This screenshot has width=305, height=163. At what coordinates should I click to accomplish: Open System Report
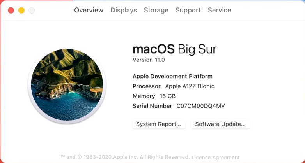click(x=159, y=124)
